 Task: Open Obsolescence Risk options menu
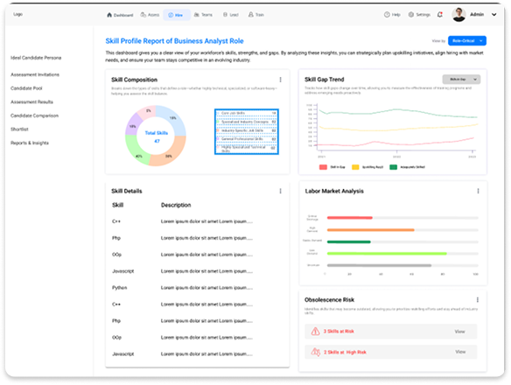478,299
